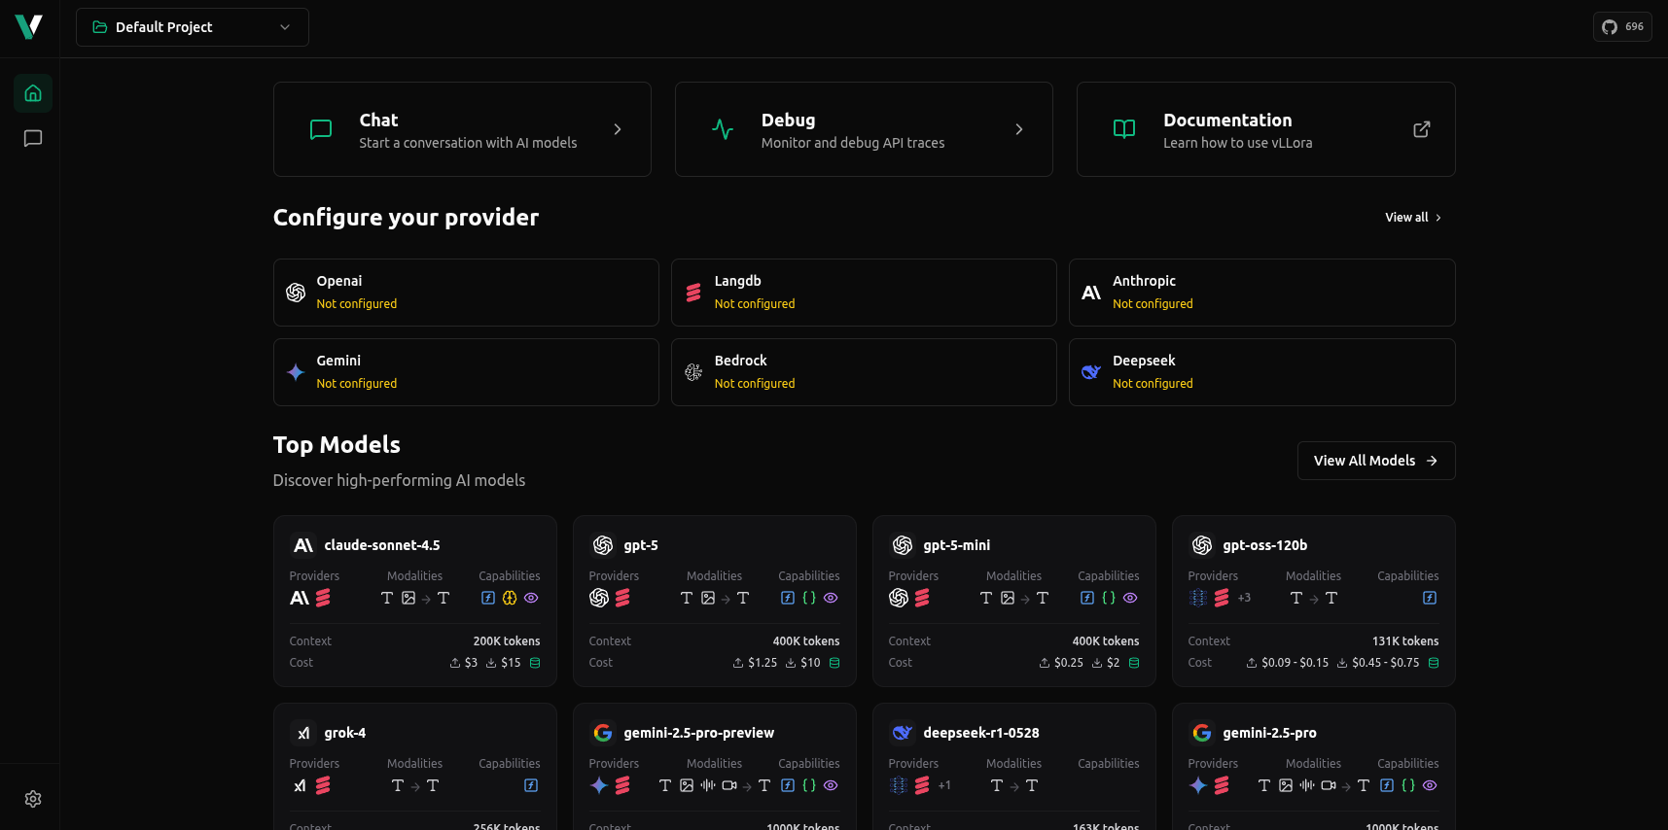Click the Openai provider logo icon

click(x=296, y=293)
